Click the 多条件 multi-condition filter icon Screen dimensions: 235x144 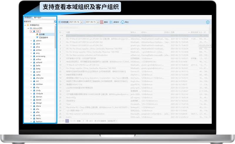(111, 22)
